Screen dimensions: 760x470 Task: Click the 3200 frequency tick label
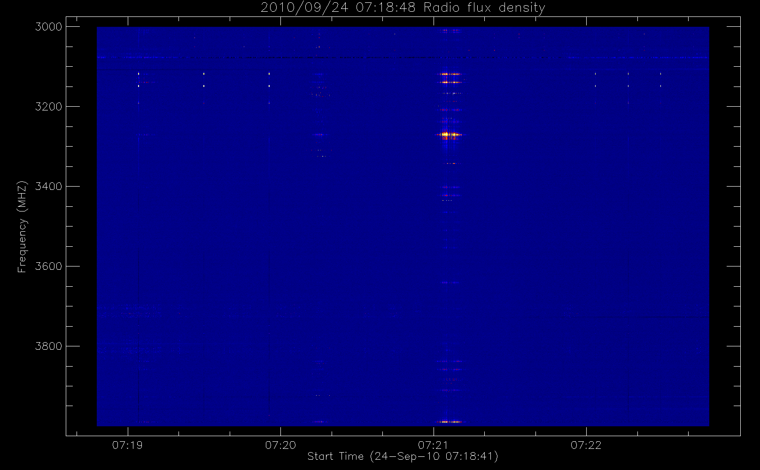[49, 107]
